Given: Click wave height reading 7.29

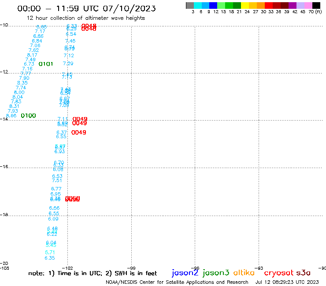Looking at the screenshot, I should click(68, 63).
